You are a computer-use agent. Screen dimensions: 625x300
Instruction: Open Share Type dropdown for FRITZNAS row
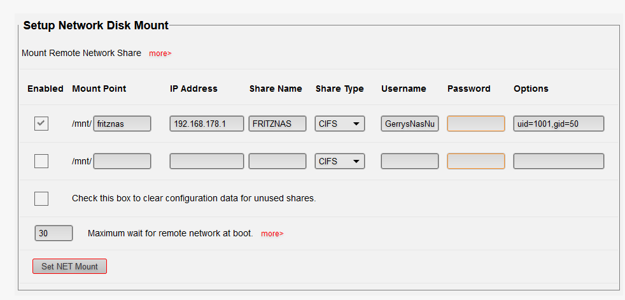340,124
